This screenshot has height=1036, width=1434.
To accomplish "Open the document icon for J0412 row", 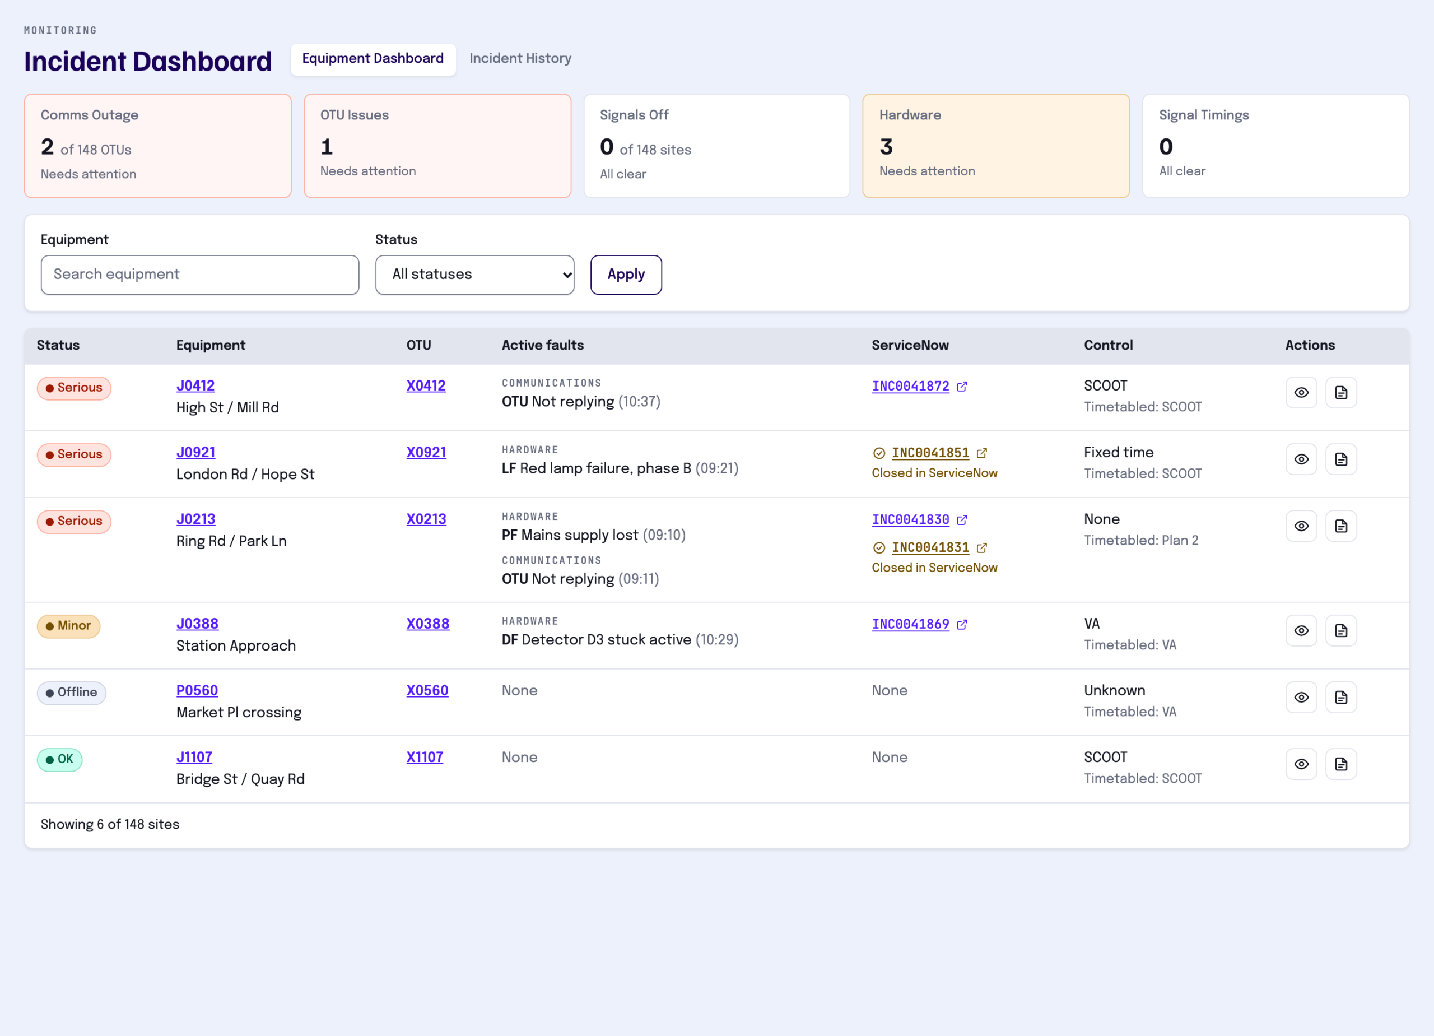I will (x=1341, y=393).
